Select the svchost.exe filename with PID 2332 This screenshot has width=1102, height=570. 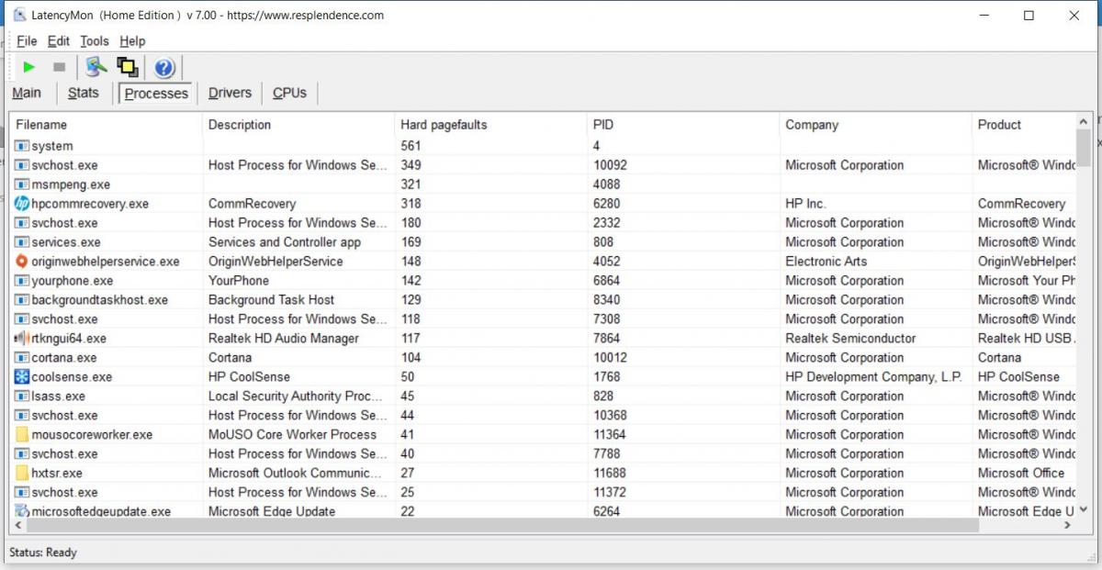coord(64,223)
